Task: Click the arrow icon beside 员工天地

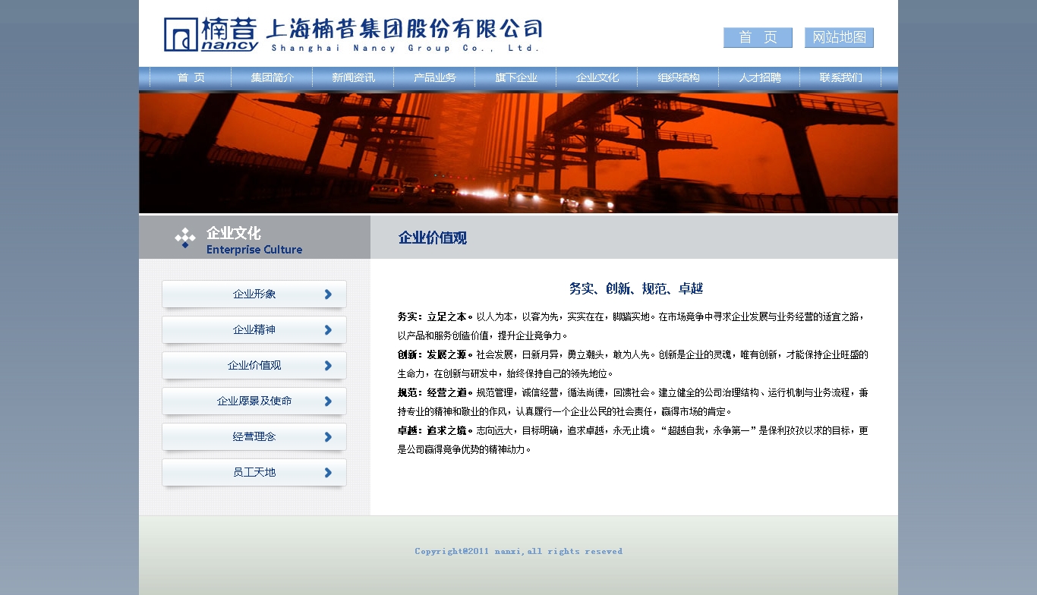Action: point(328,473)
